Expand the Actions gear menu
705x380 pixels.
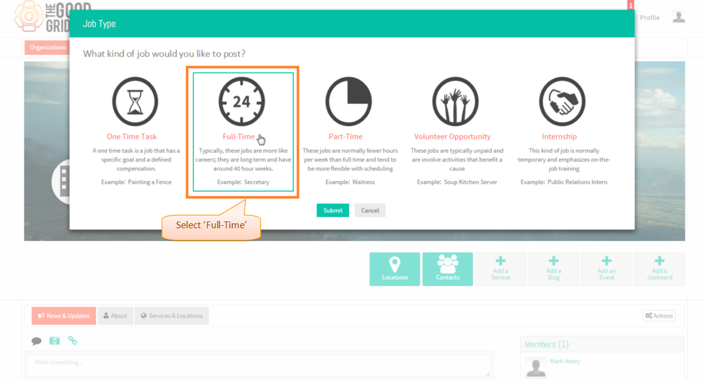659,316
